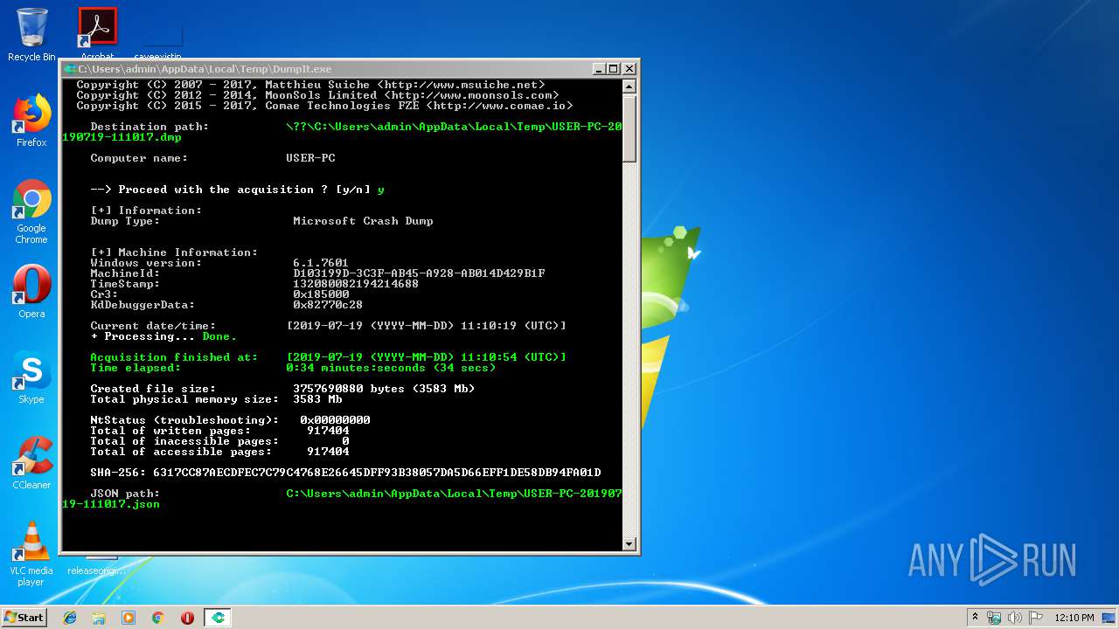Open Opera from the taskbar
This screenshot has height=629, width=1119.
click(x=187, y=618)
